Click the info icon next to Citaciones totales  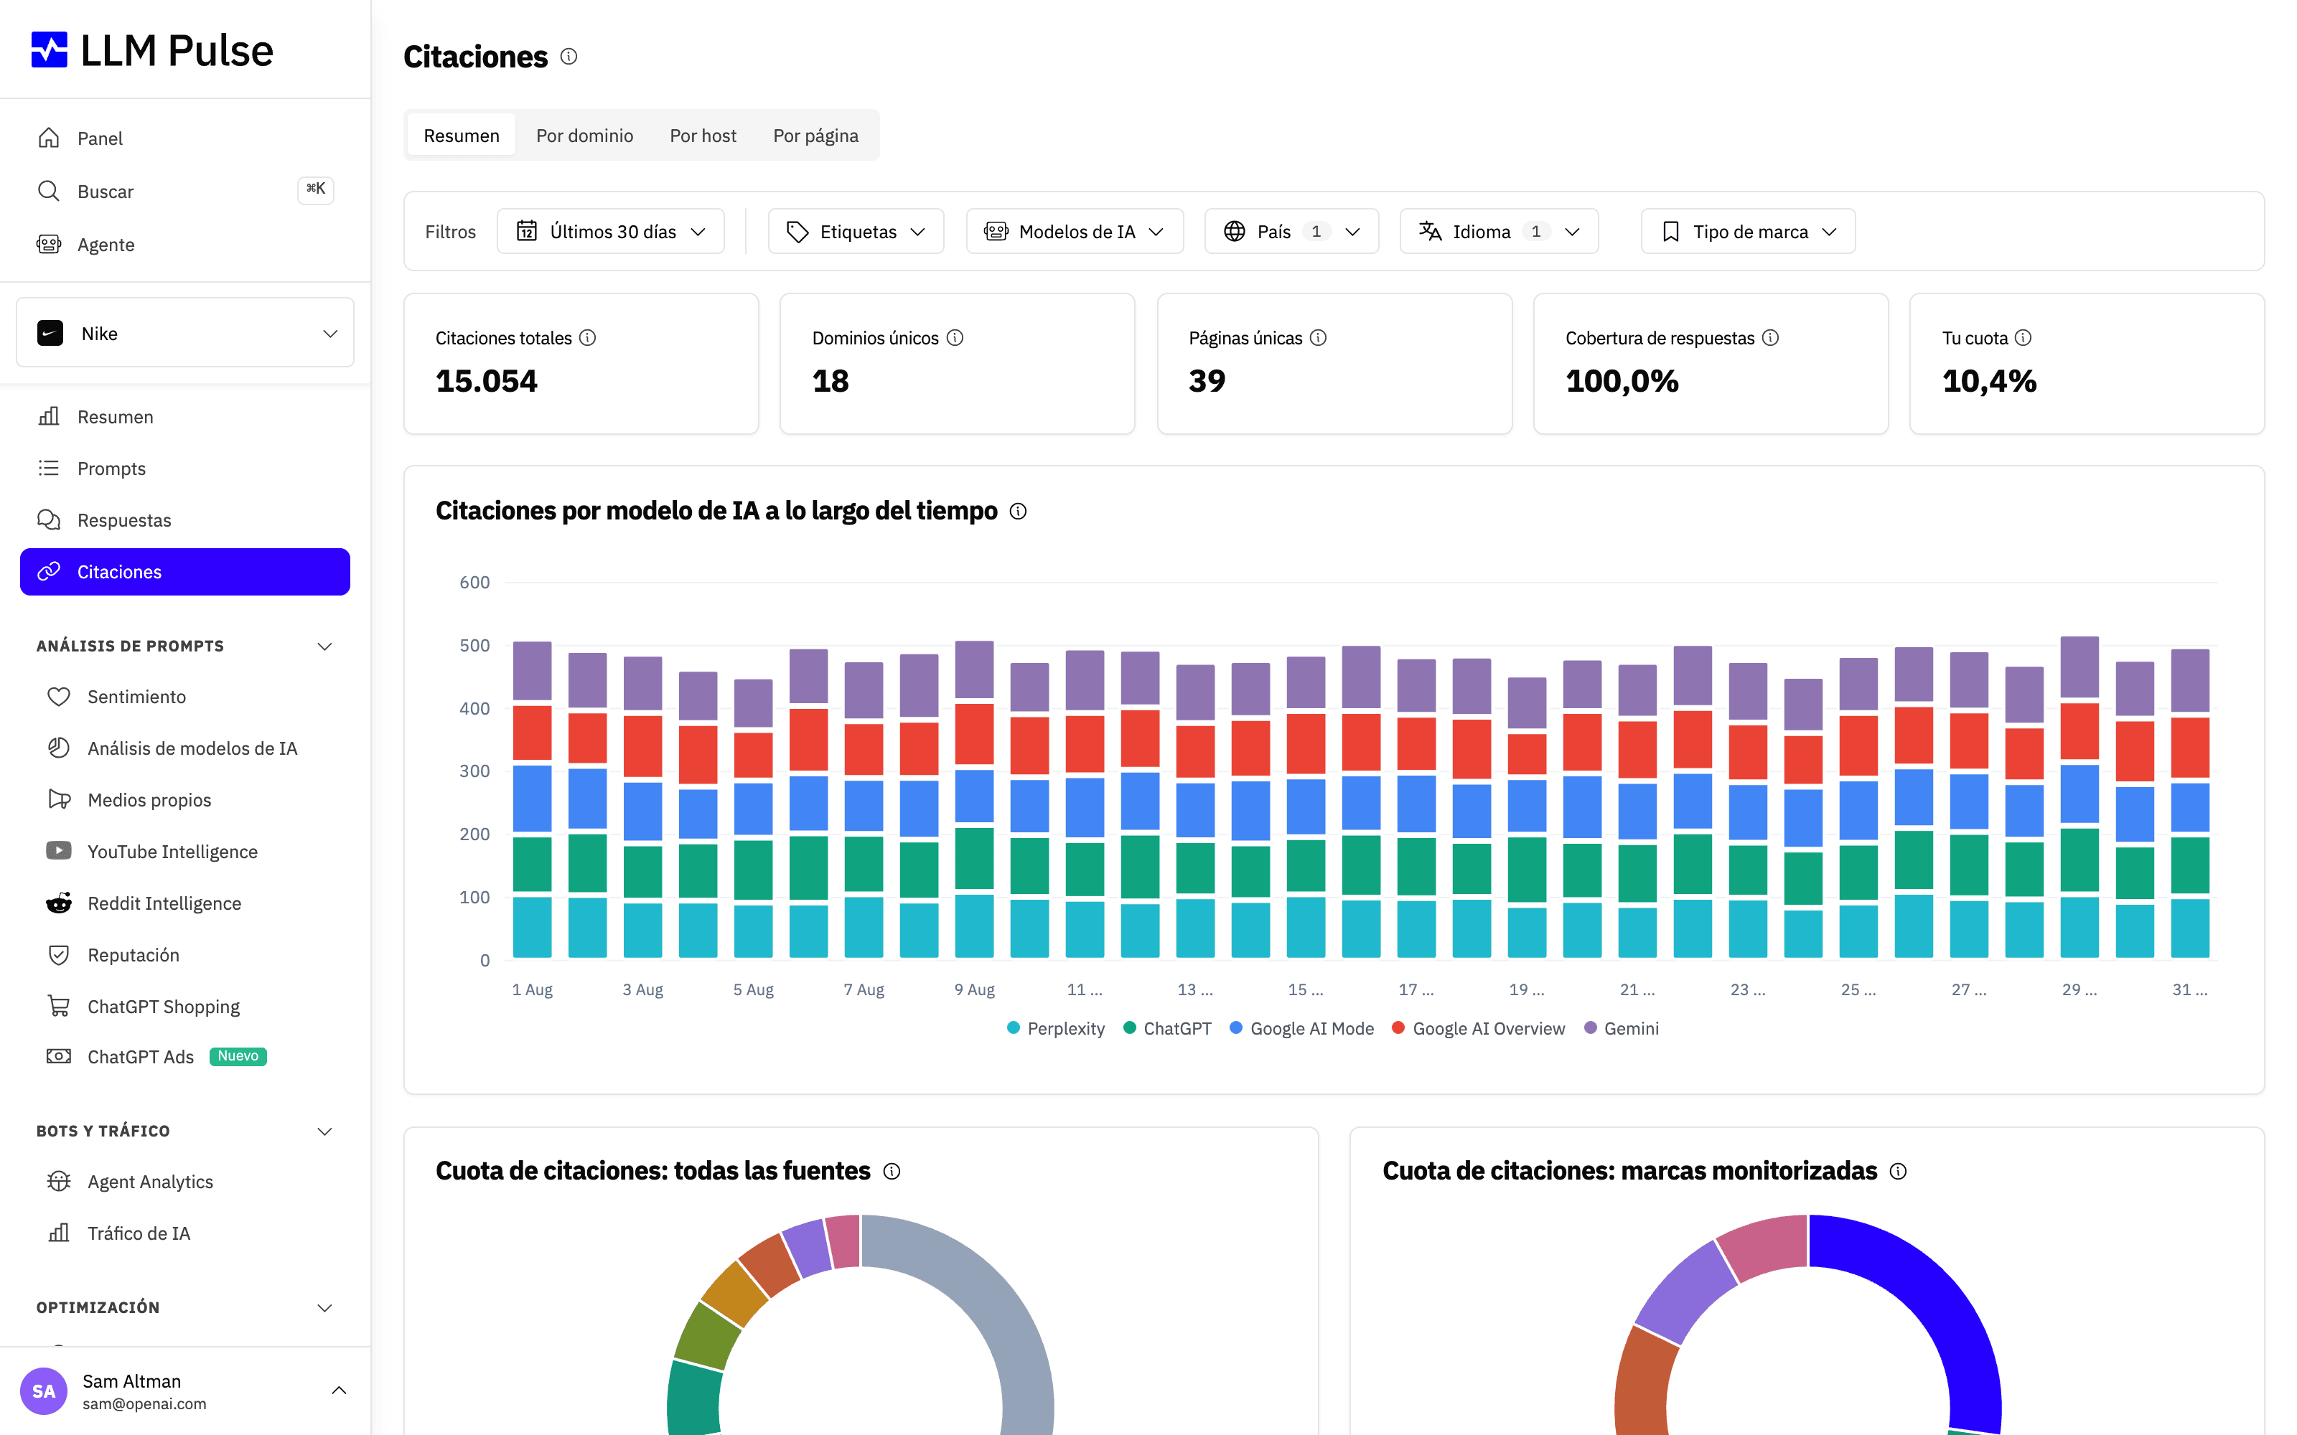point(588,338)
